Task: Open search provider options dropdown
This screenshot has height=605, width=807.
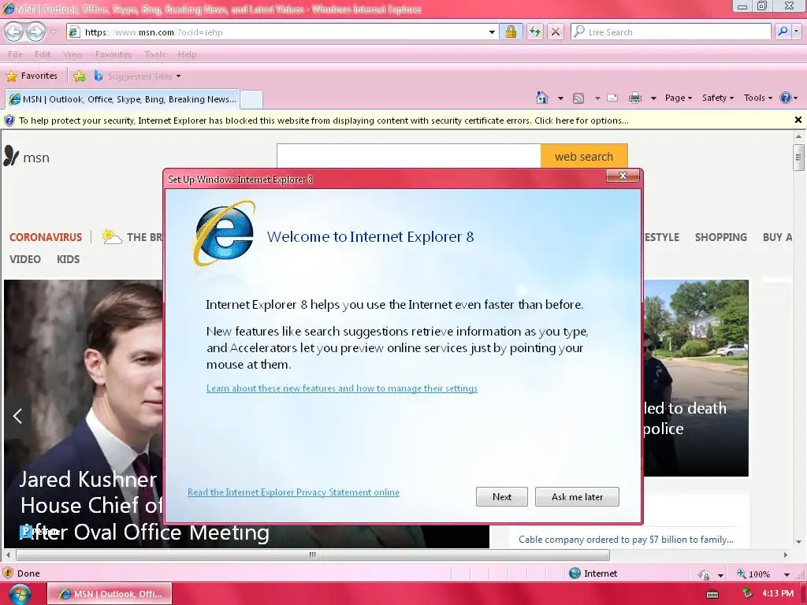Action: point(796,32)
